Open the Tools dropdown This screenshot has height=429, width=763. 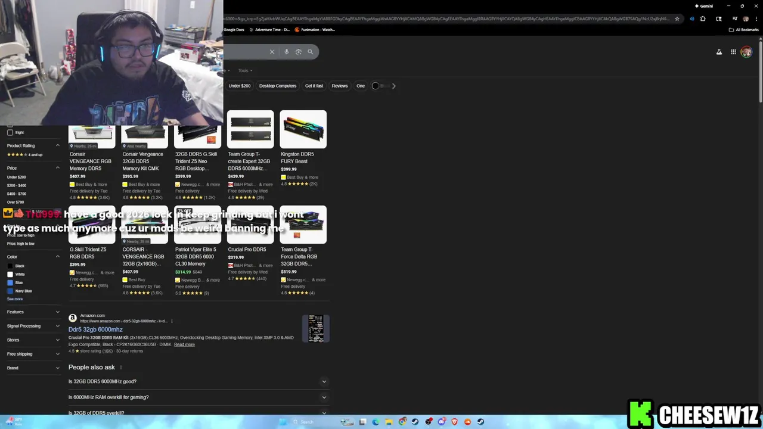(245, 70)
